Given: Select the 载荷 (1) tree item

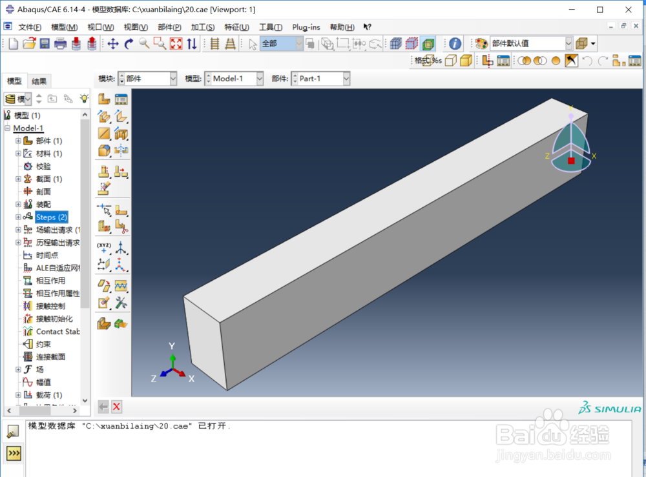Looking at the screenshot, I should 49,395.
